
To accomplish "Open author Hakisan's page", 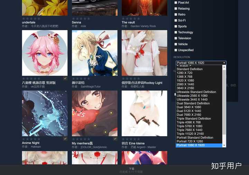I will tap(36, 147).
